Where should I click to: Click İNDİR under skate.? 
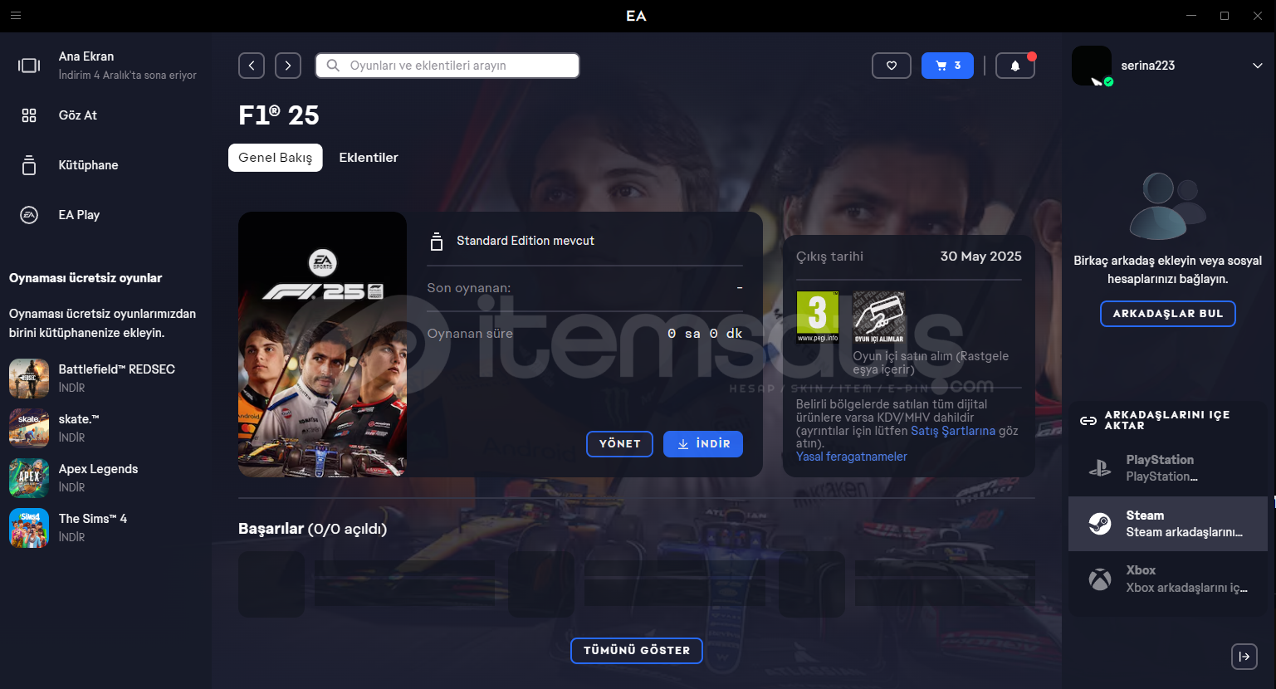pyautogui.click(x=71, y=437)
